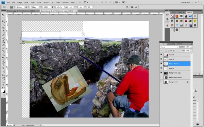The image size is (204, 127).
Task: Commit the transform with checkmark
Action: [x=136, y=7]
